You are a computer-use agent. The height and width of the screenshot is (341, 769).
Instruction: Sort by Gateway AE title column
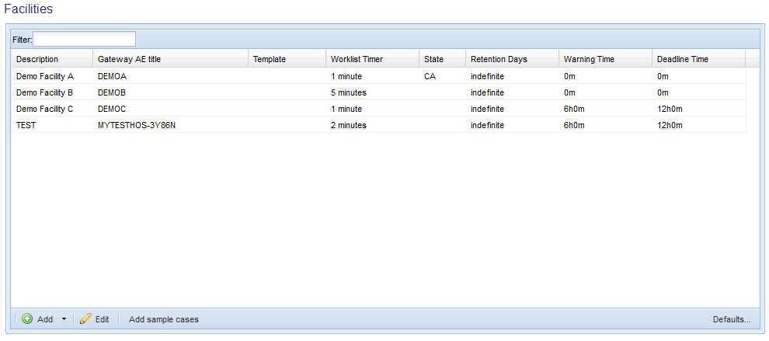click(171, 59)
